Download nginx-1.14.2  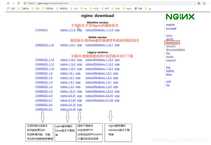tap(68, 60)
